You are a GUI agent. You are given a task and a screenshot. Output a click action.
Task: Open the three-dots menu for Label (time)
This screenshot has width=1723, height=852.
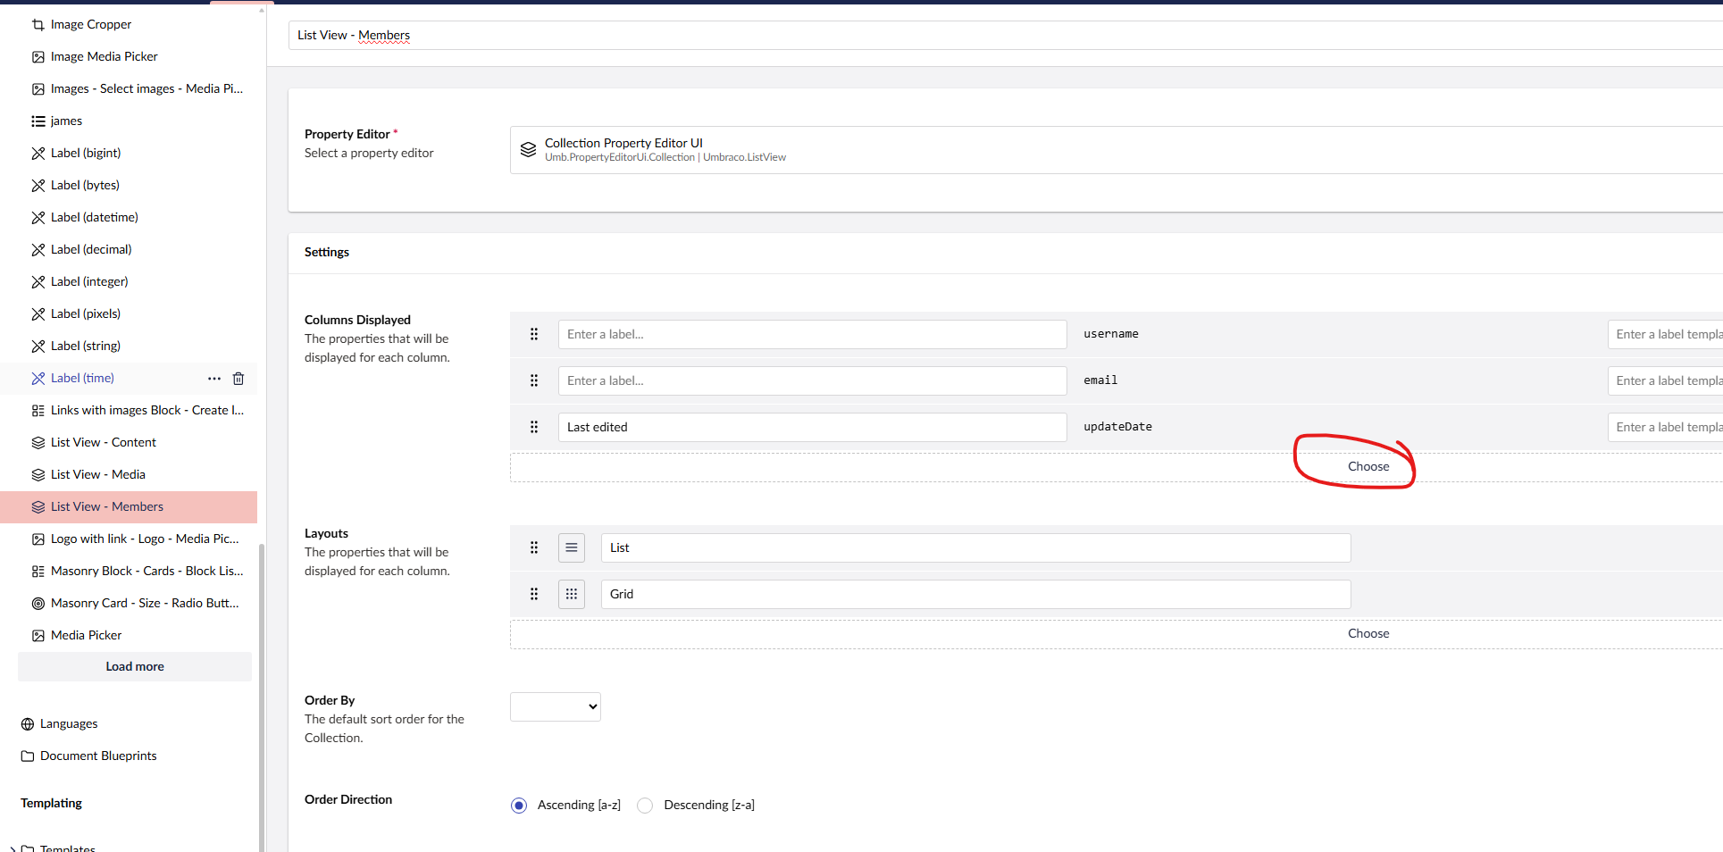(x=214, y=379)
